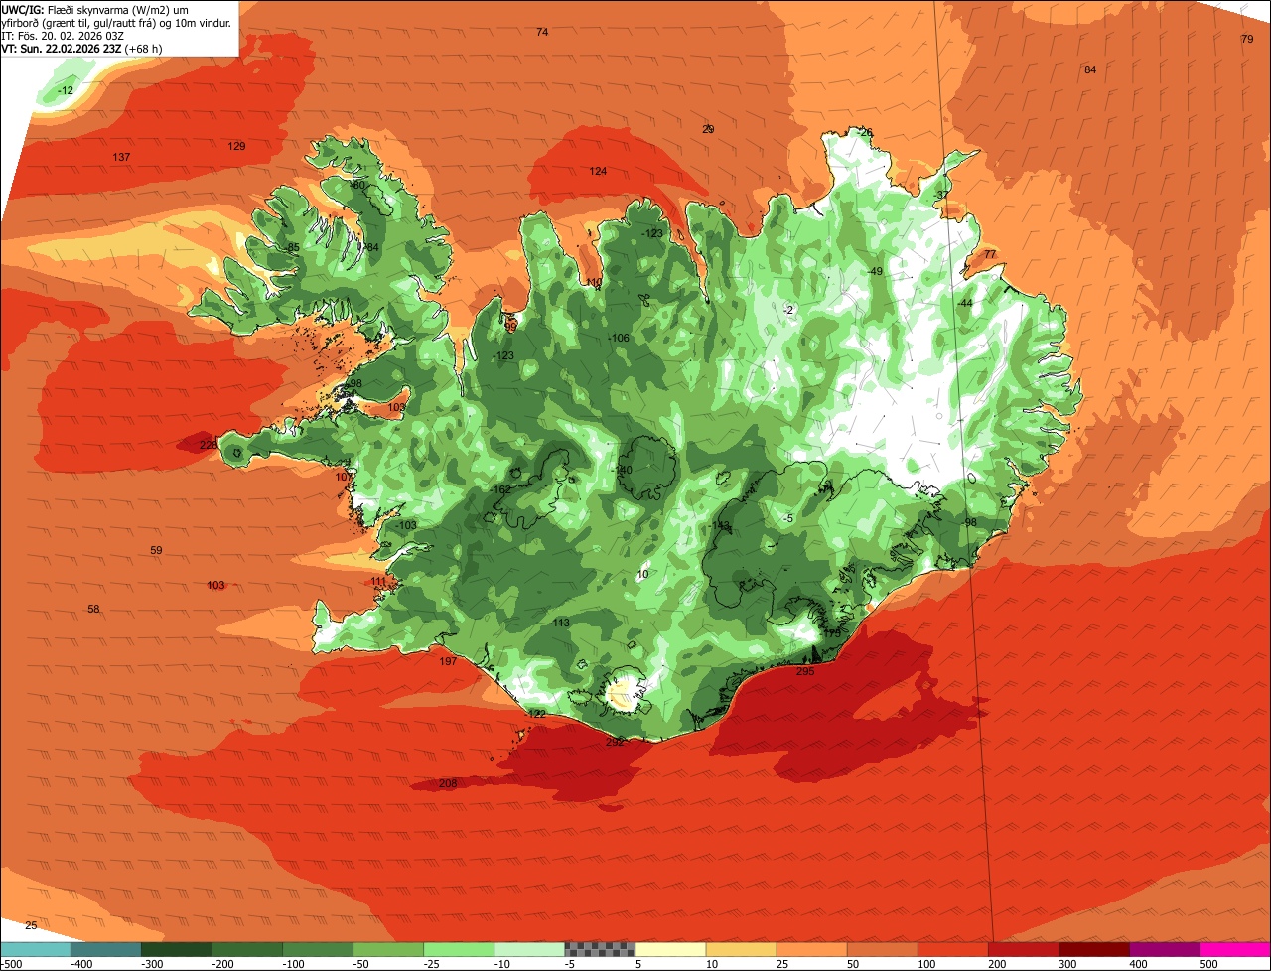This screenshot has height=971, width=1271.
Task: Pick the light orange 25 to 50 legend swatch
Action: [x=810, y=949]
